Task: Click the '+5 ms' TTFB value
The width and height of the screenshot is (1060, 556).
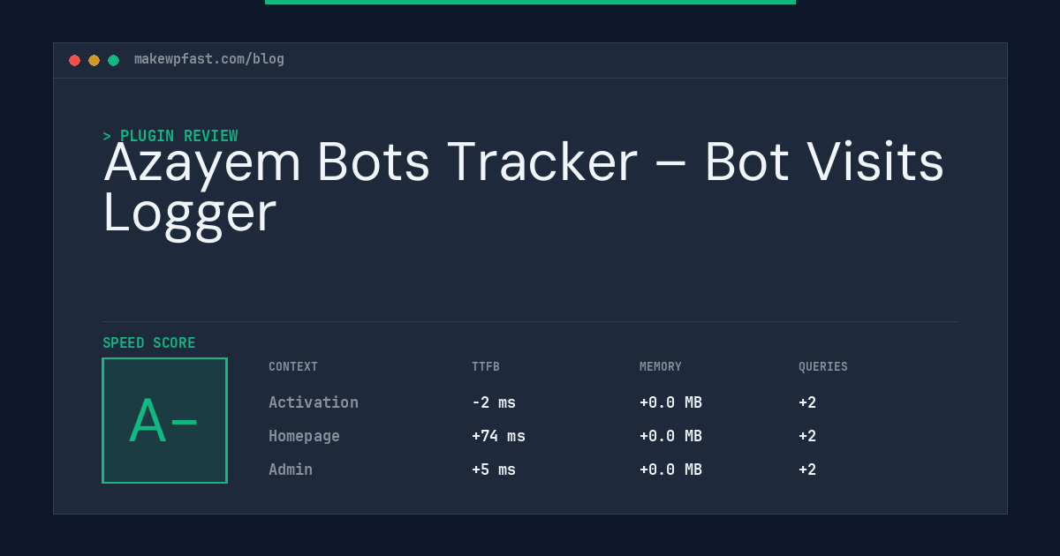Action: click(x=494, y=470)
